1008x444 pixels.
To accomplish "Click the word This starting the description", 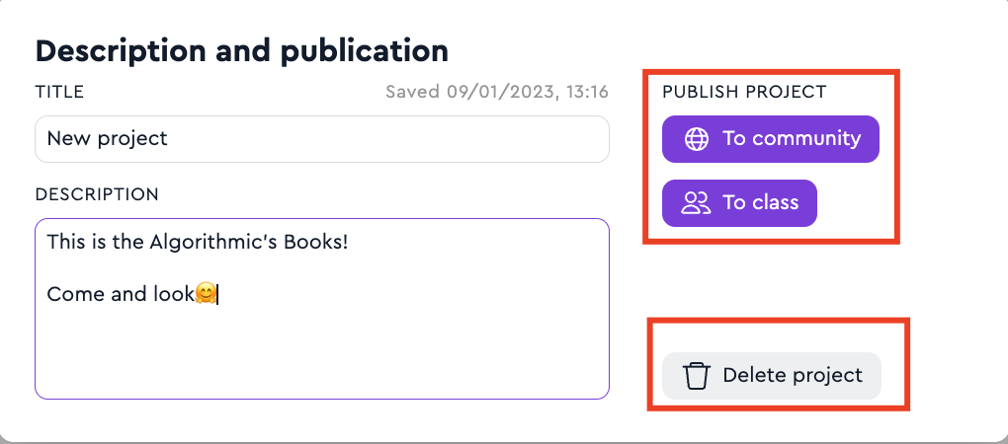I will pyautogui.click(x=66, y=242).
